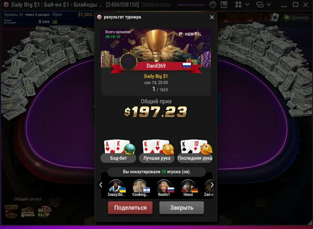Click Cooking player avatar with Israel flag
Screen dimensions: 313x229
click(x=140, y=186)
